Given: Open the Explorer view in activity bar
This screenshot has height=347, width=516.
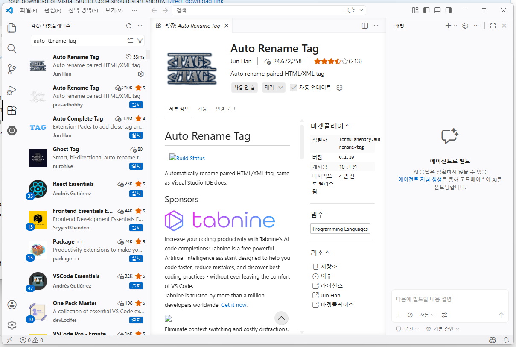Looking at the screenshot, I should 12,28.
